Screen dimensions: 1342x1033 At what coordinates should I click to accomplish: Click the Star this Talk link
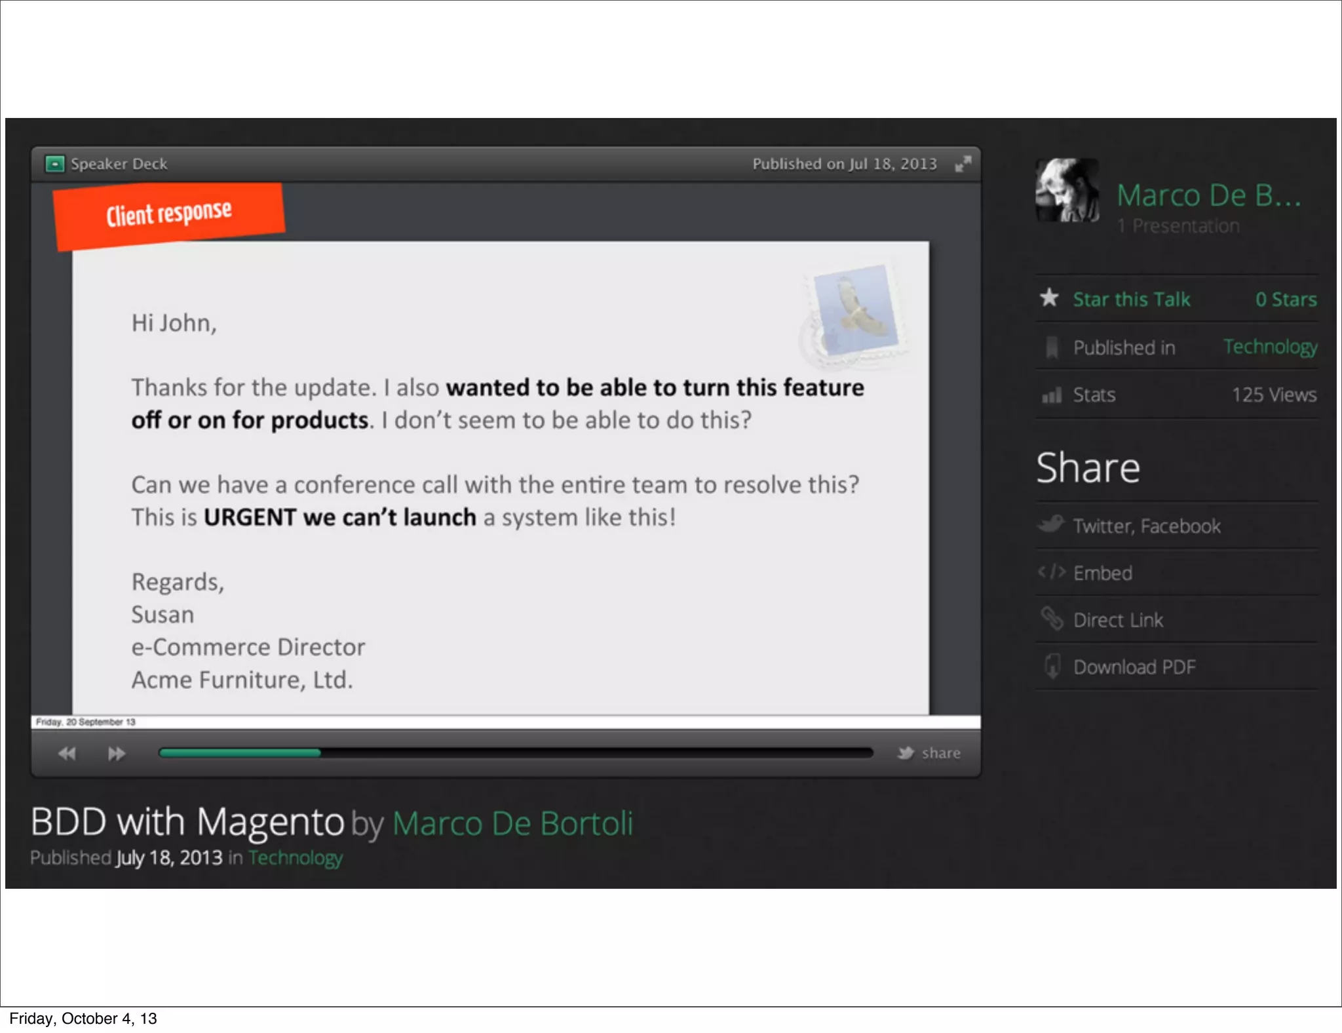[1131, 300]
